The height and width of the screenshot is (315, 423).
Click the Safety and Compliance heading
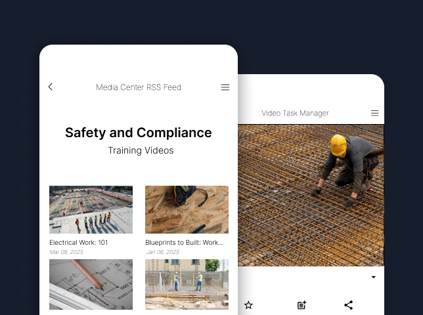[x=139, y=133]
